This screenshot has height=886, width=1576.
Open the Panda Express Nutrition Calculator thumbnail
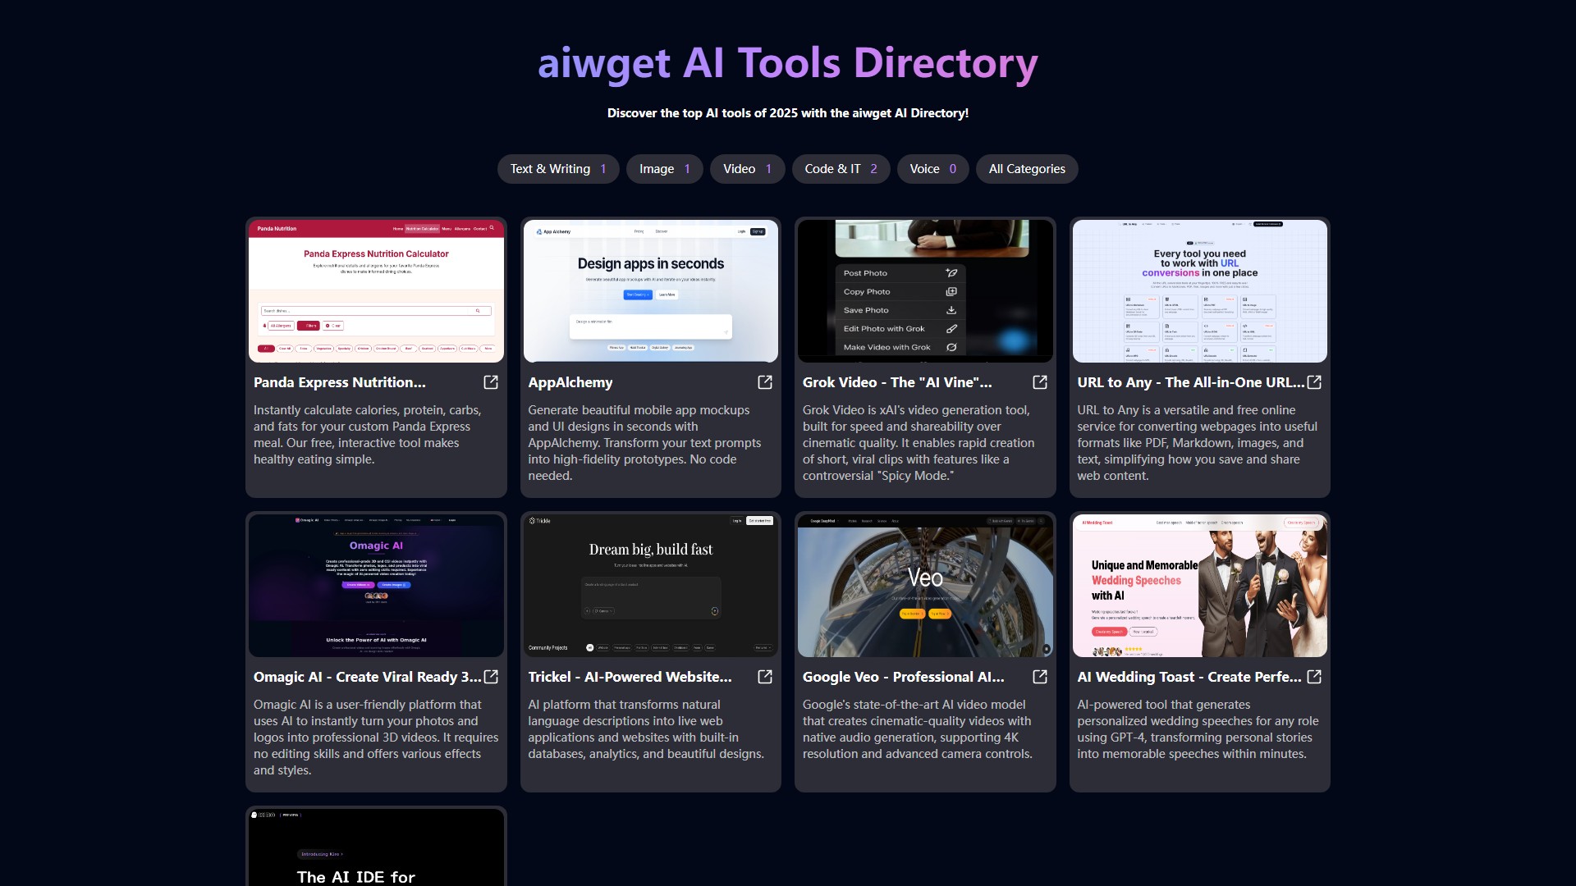tap(376, 290)
